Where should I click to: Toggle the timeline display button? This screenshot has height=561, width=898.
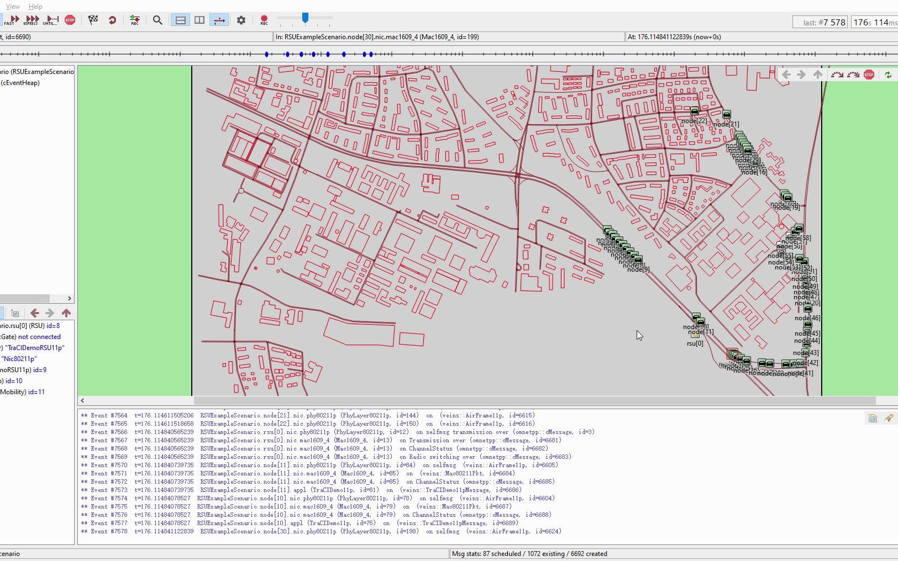219,20
